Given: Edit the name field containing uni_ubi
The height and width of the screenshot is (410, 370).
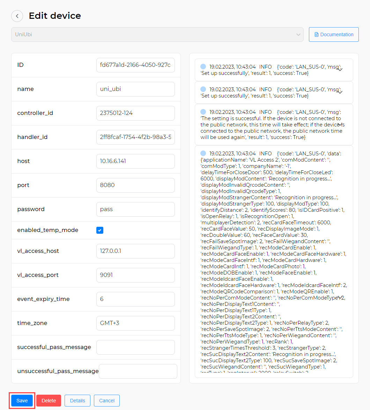Looking at the screenshot, I should (x=135, y=89).
